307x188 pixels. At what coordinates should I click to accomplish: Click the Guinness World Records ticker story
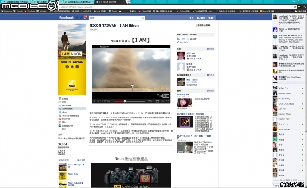coord(288,39)
